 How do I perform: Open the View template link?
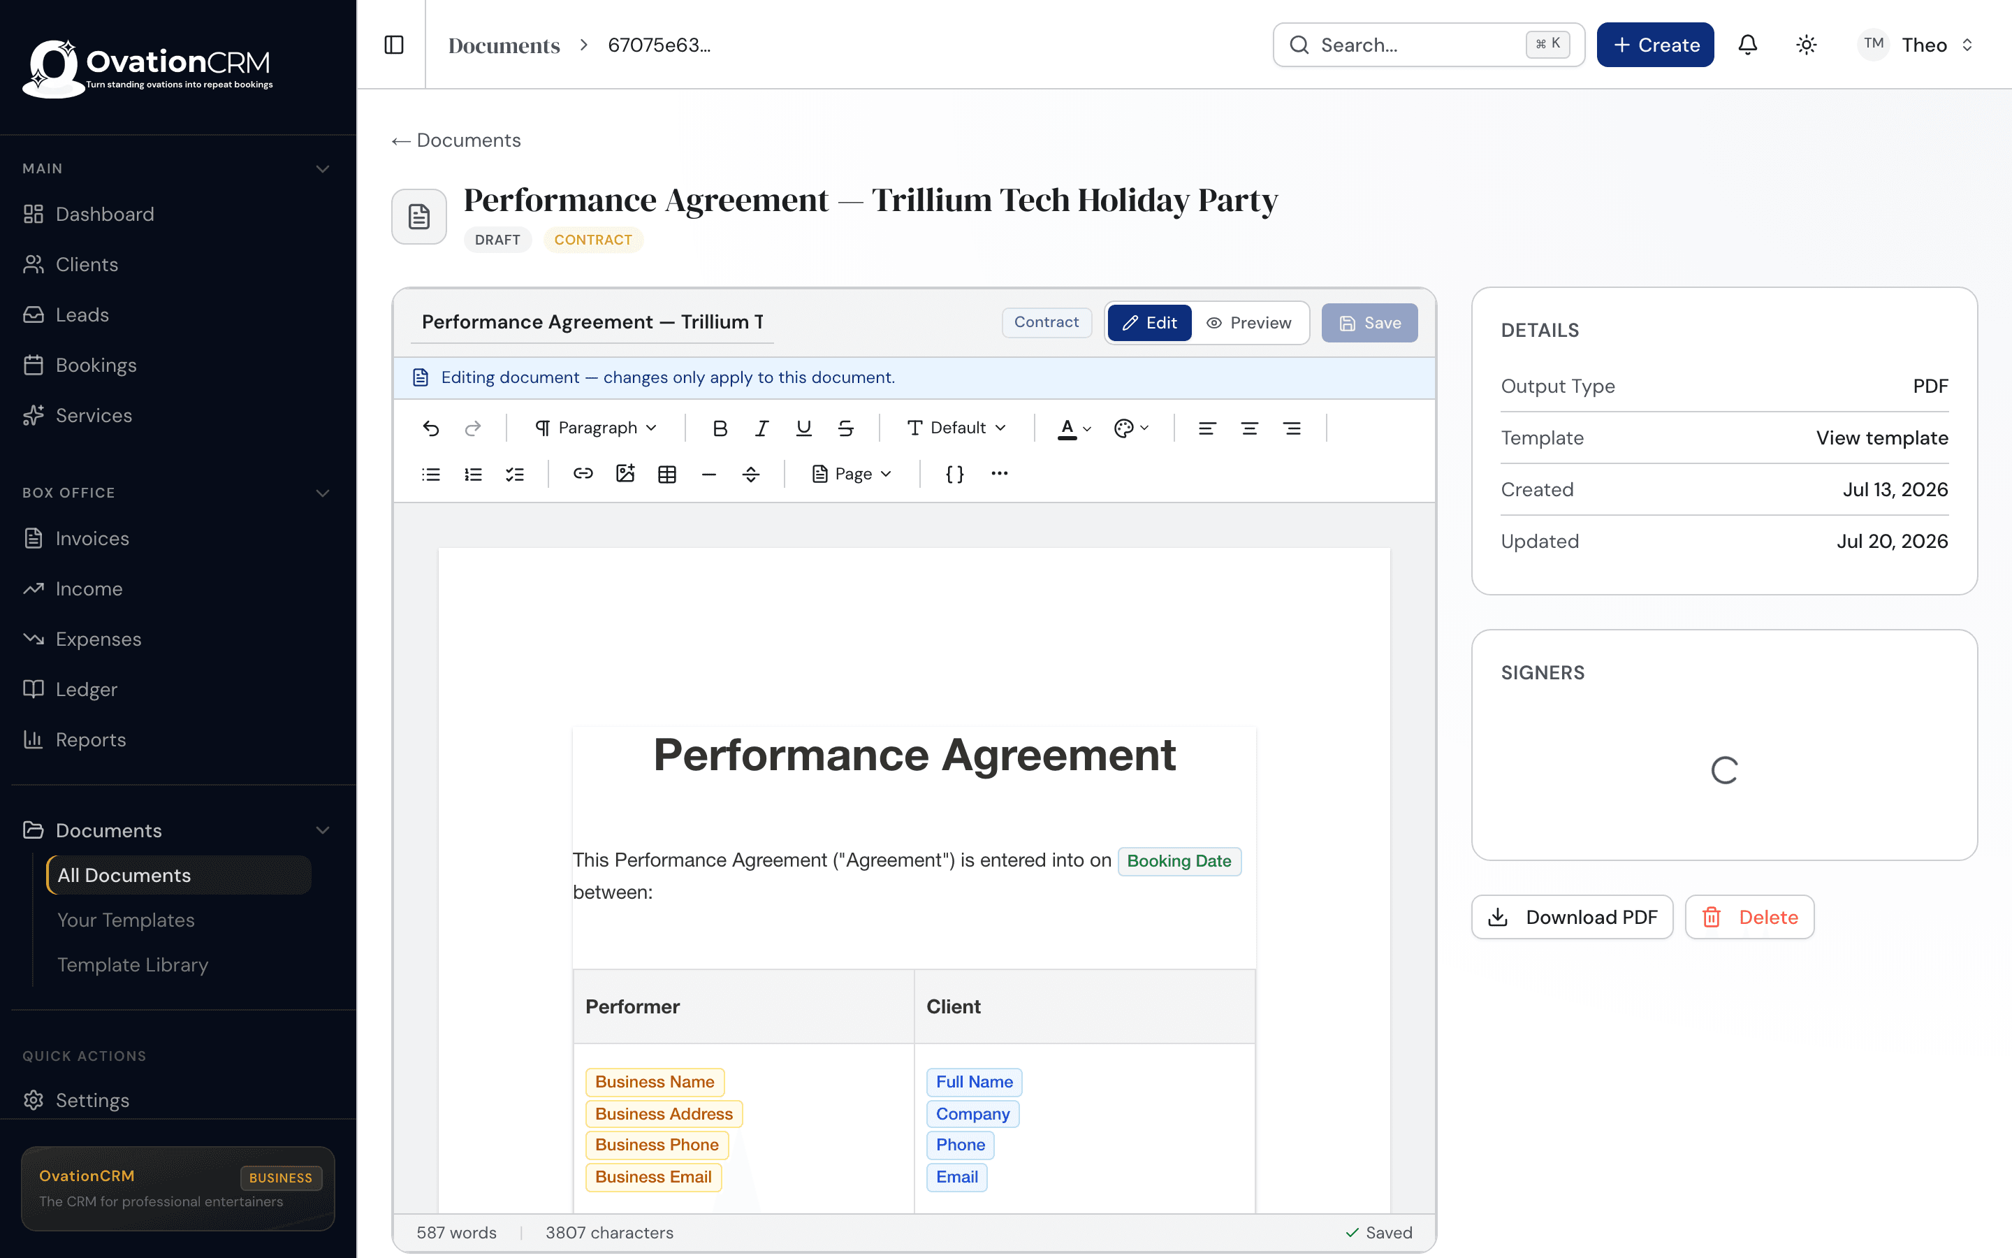click(x=1881, y=438)
